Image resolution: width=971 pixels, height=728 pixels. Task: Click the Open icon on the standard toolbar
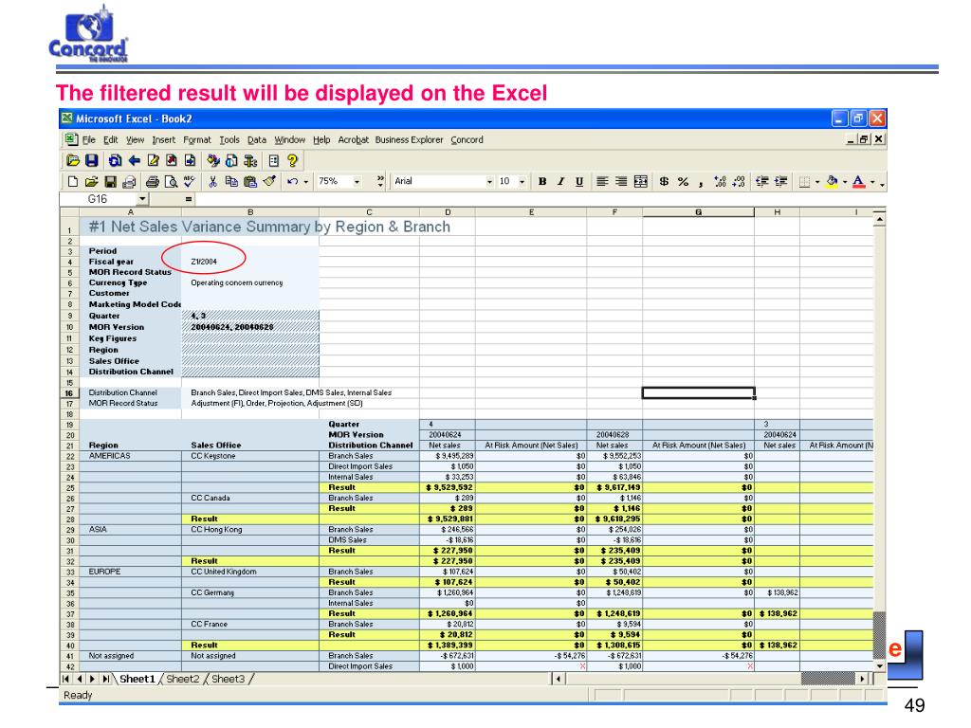[x=92, y=181]
